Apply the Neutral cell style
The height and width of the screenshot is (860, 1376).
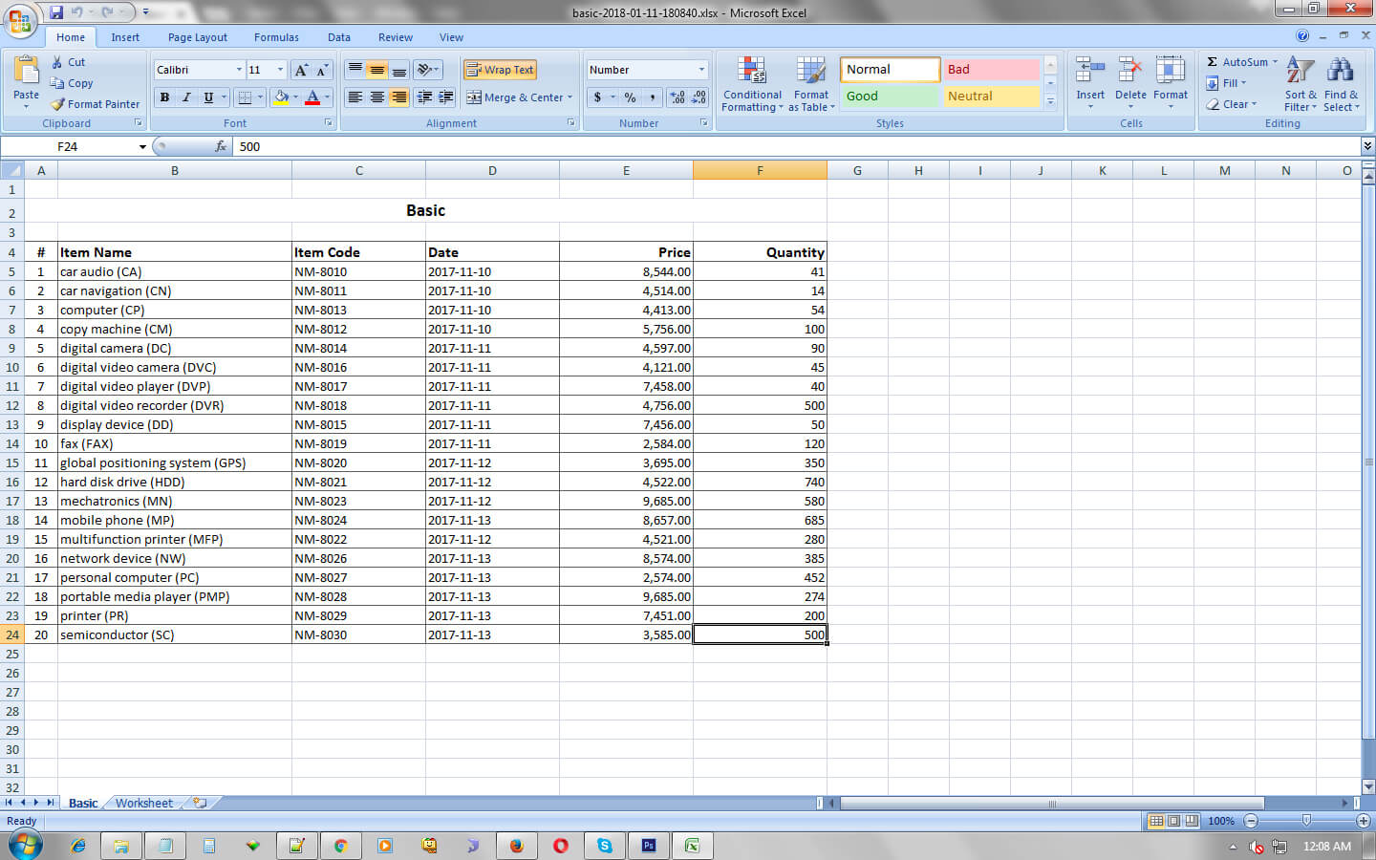(x=992, y=97)
